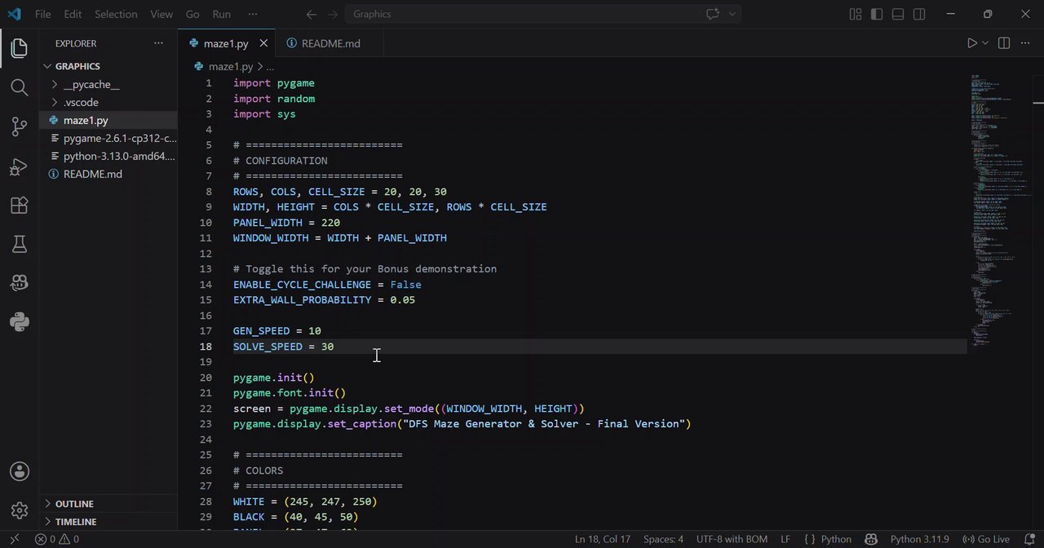Open the Extensions view

click(x=20, y=205)
